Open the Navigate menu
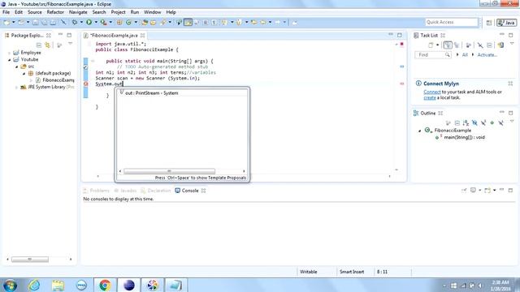This screenshot has height=292, width=520. point(78,12)
